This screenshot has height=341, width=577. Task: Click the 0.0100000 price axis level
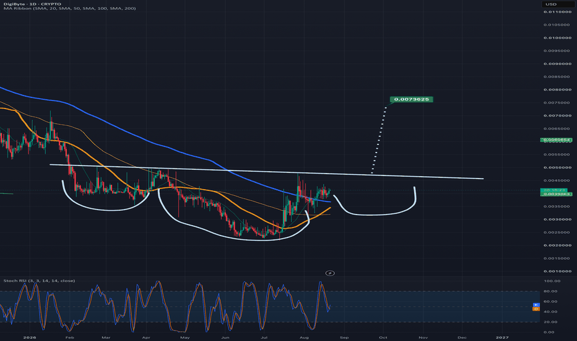[x=557, y=38]
